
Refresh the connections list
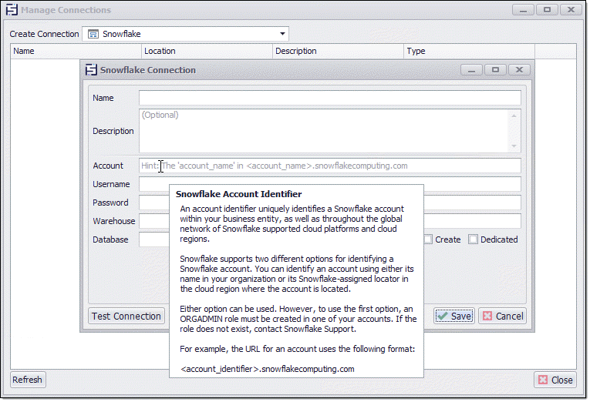(28, 380)
